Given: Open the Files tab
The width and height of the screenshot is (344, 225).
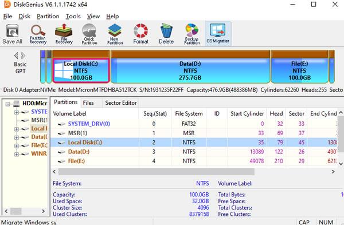Looking at the screenshot, I should click(x=88, y=102).
